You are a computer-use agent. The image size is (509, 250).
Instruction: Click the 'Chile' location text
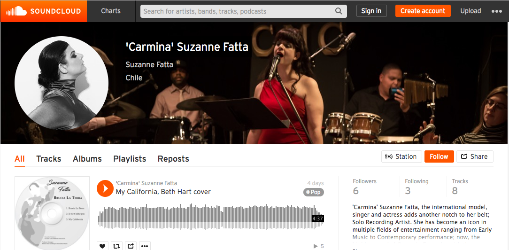tap(134, 78)
